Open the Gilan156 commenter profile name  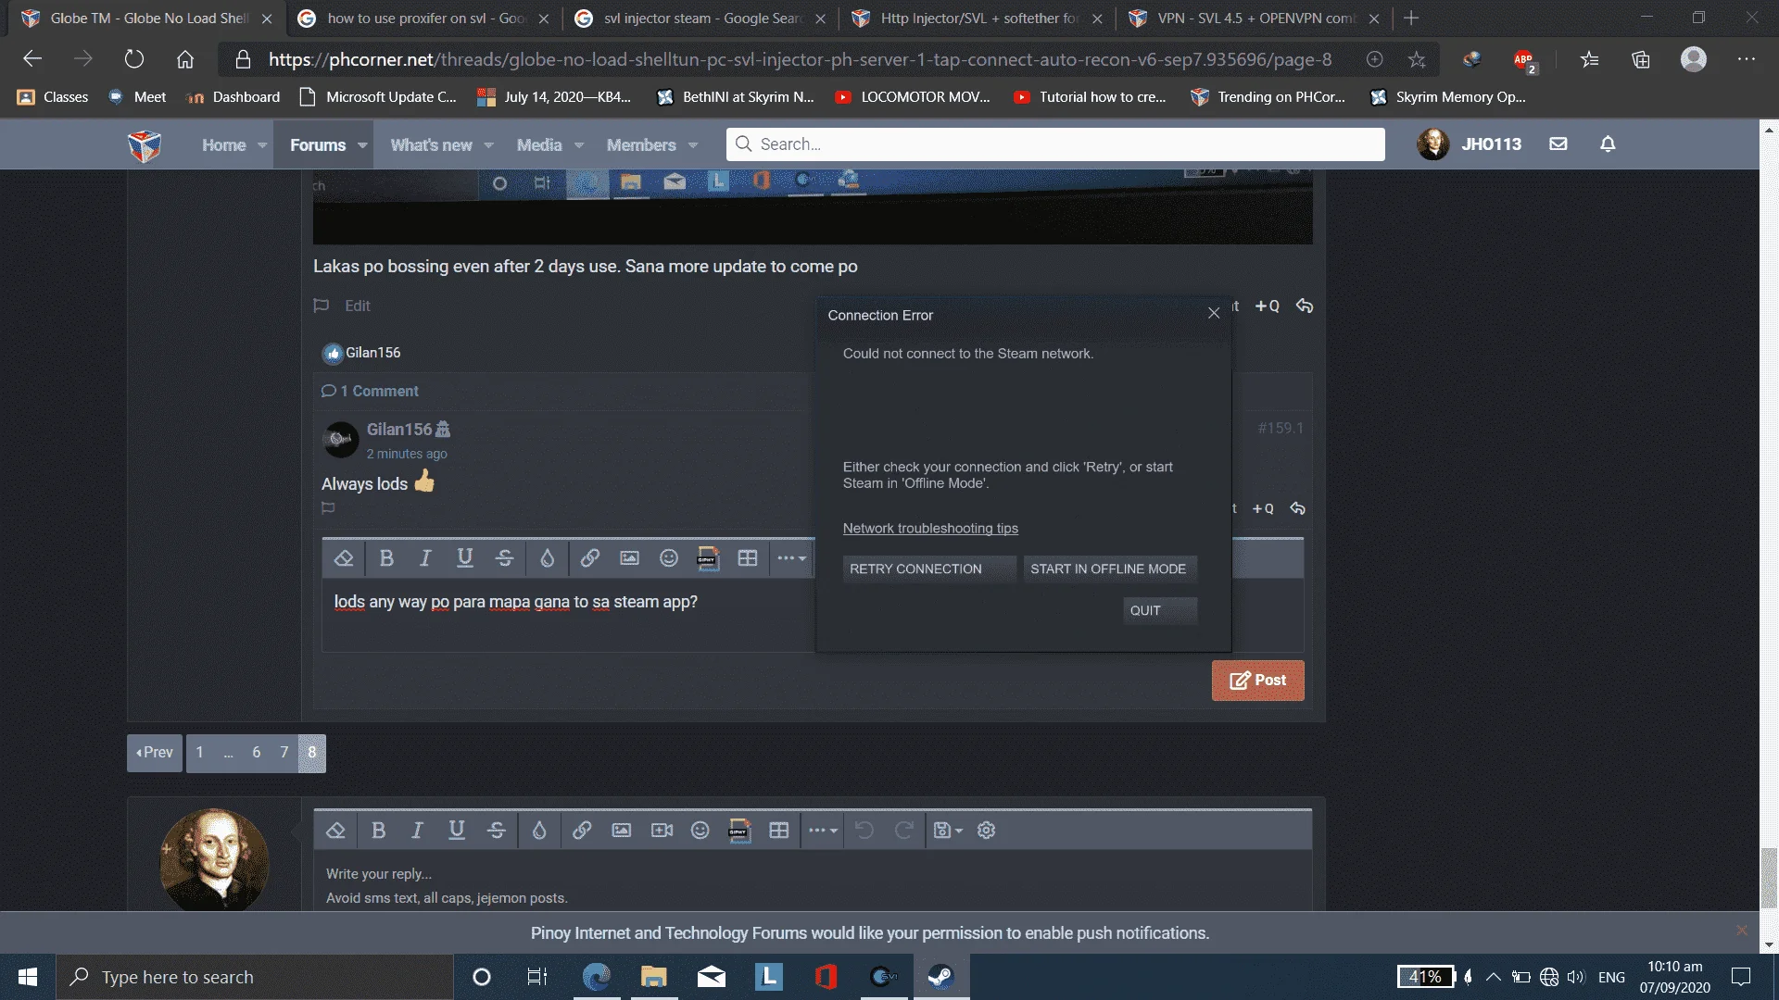coord(399,430)
